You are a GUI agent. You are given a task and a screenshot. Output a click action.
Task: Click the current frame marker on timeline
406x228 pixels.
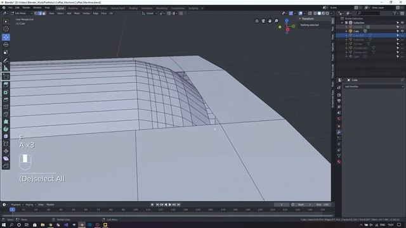coord(12,210)
